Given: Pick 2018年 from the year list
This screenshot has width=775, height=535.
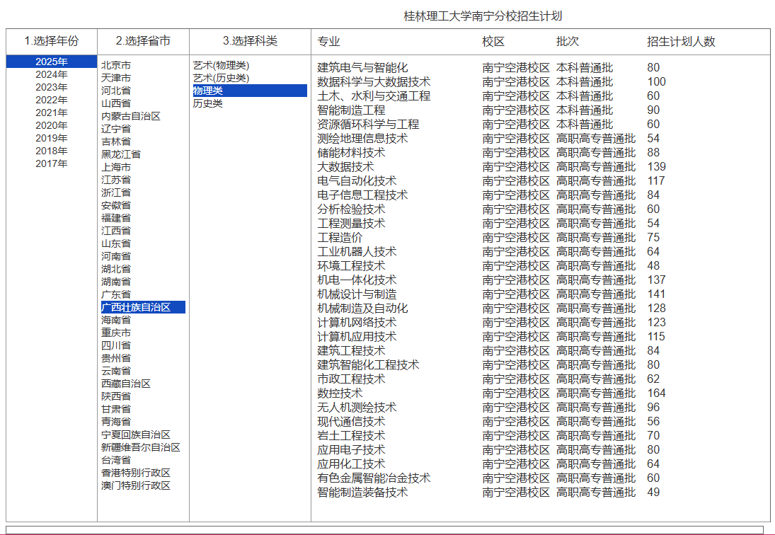Looking at the screenshot, I should tap(52, 151).
